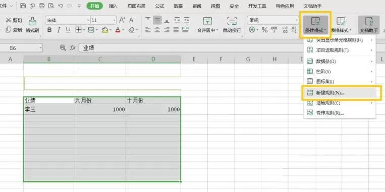Image resolution: width=385 pixels, height=192 pixels.
Task: Apply justify alignment
Action: coord(176,30)
